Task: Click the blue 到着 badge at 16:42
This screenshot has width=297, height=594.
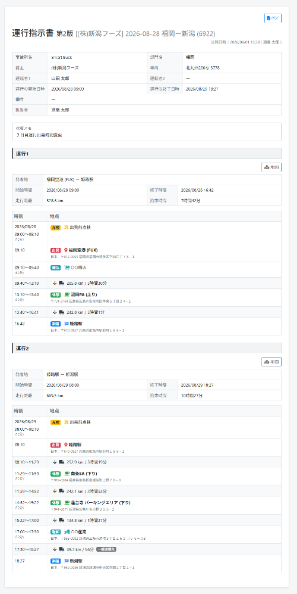Action: pos(56,324)
